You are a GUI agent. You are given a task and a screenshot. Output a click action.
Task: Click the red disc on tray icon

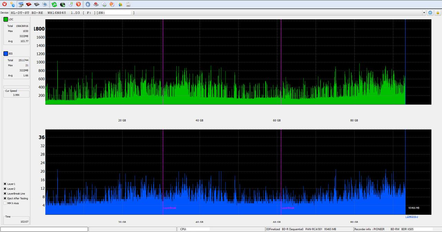[96, 4]
